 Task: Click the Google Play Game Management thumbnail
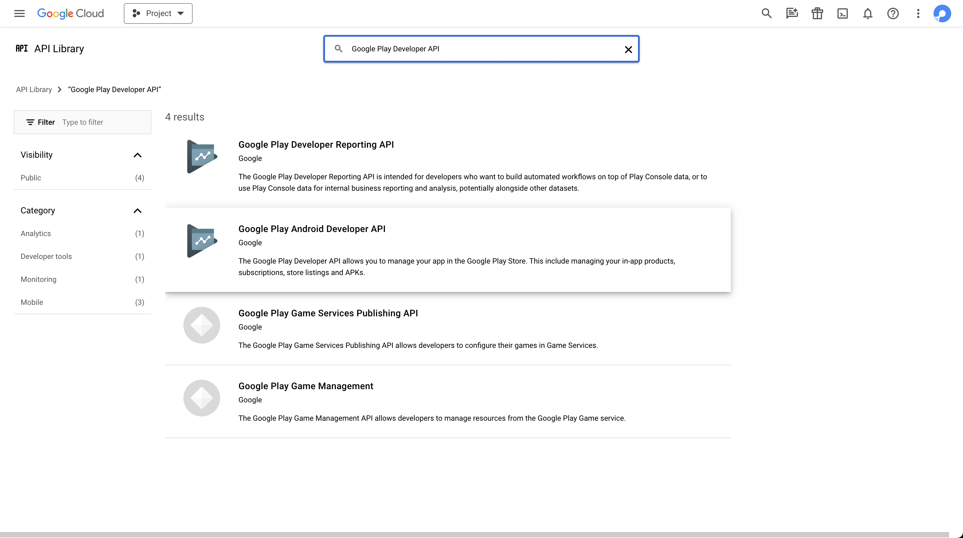pos(202,398)
